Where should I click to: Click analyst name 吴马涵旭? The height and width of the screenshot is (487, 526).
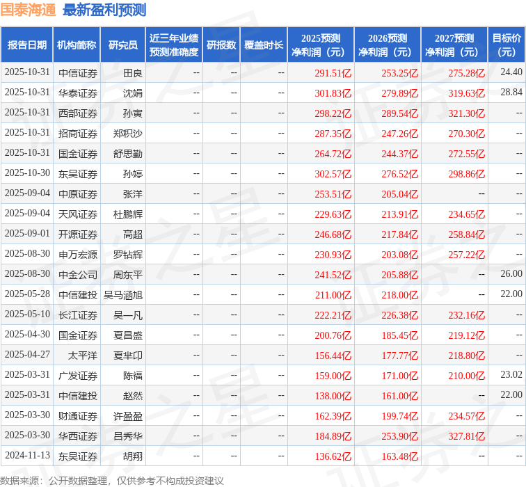(122, 295)
